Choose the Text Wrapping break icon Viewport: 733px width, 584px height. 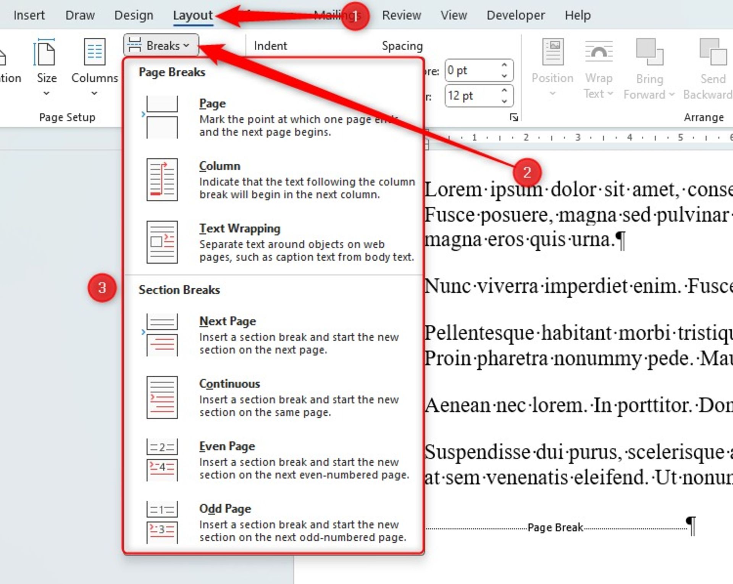coord(162,242)
